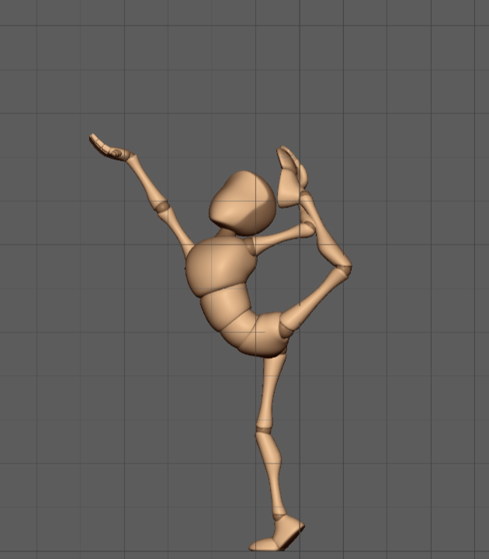Screen dimensions: 489x559
Task: Select the abdomen segment below the chest
Action: pyautogui.click(x=227, y=307)
